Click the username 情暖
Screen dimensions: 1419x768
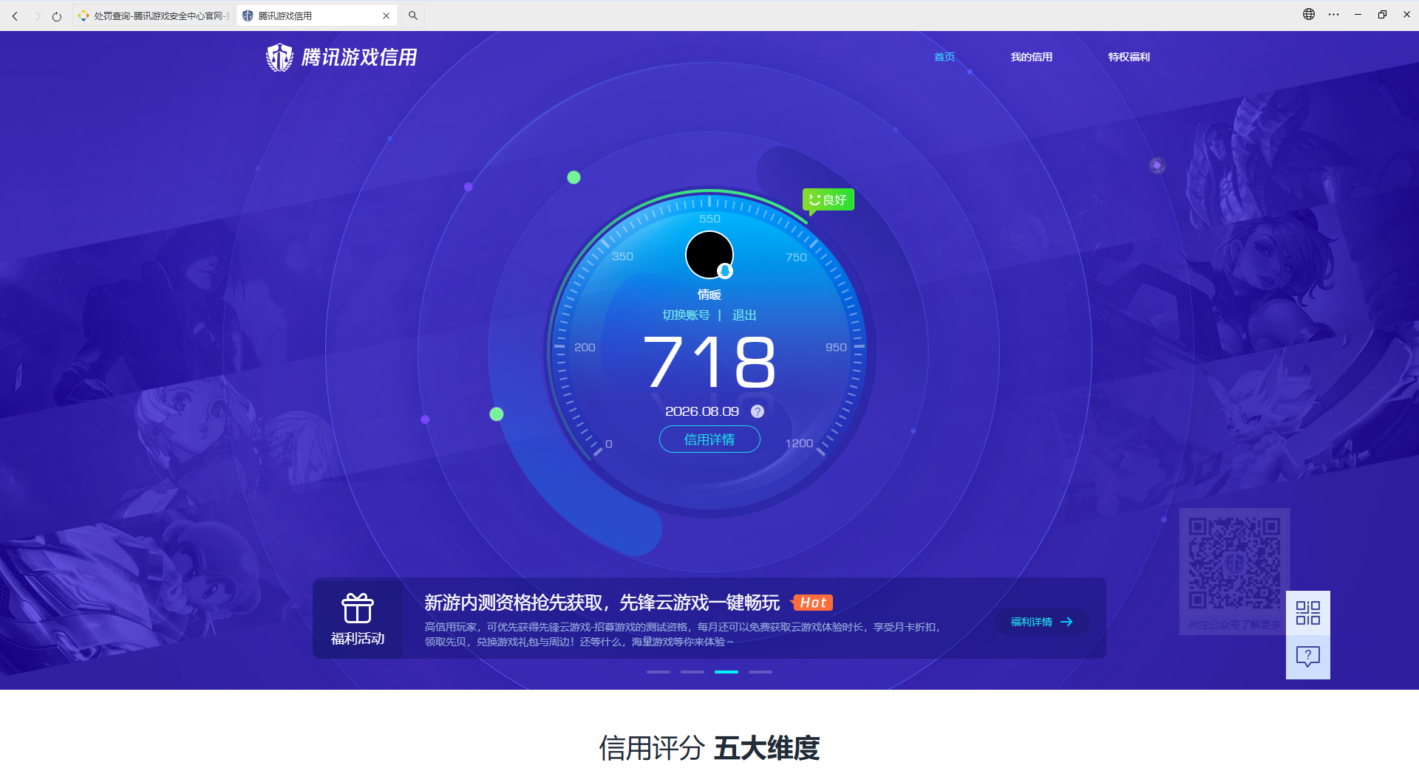coord(709,295)
